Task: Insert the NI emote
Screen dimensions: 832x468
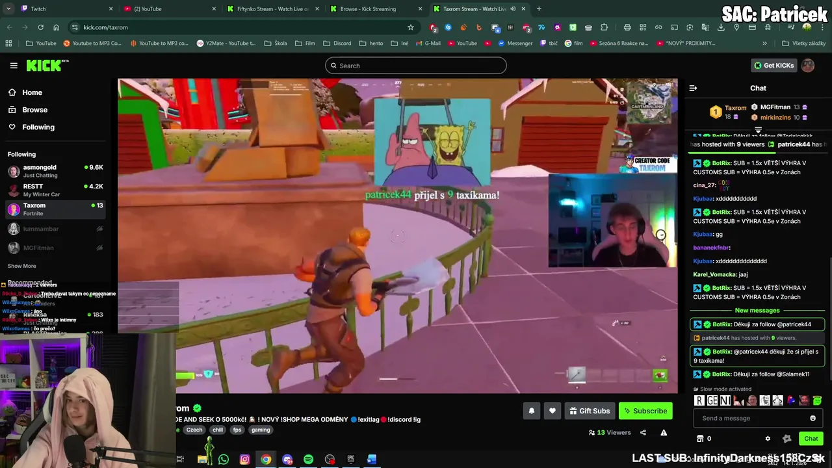Action: click(725, 400)
